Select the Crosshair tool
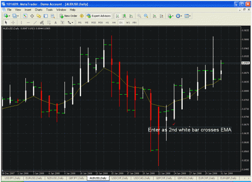 13,23
